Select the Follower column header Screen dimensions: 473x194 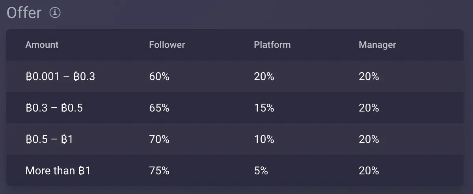coord(167,45)
